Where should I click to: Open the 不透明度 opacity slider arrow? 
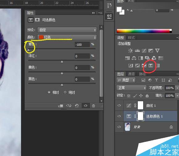(x=177, y=88)
